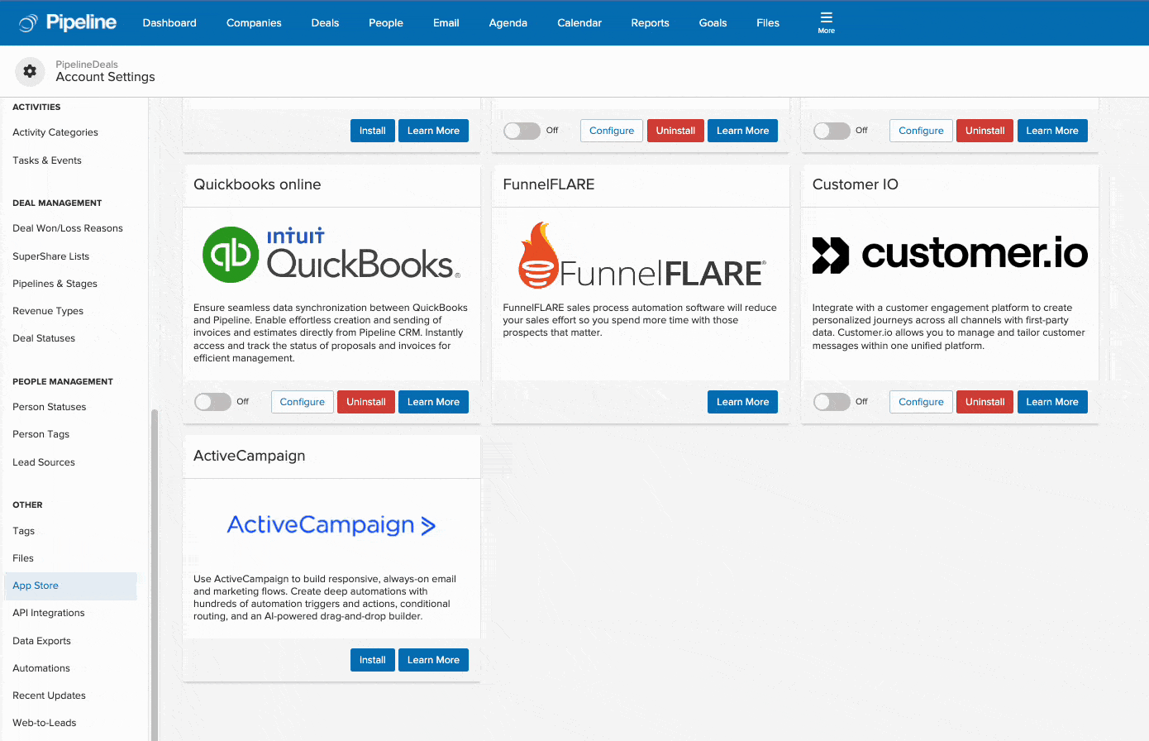Image resolution: width=1149 pixels, height=741 pixels.
Task: Enable the Customer IO toggle switch
Action: tap(832, 402)
